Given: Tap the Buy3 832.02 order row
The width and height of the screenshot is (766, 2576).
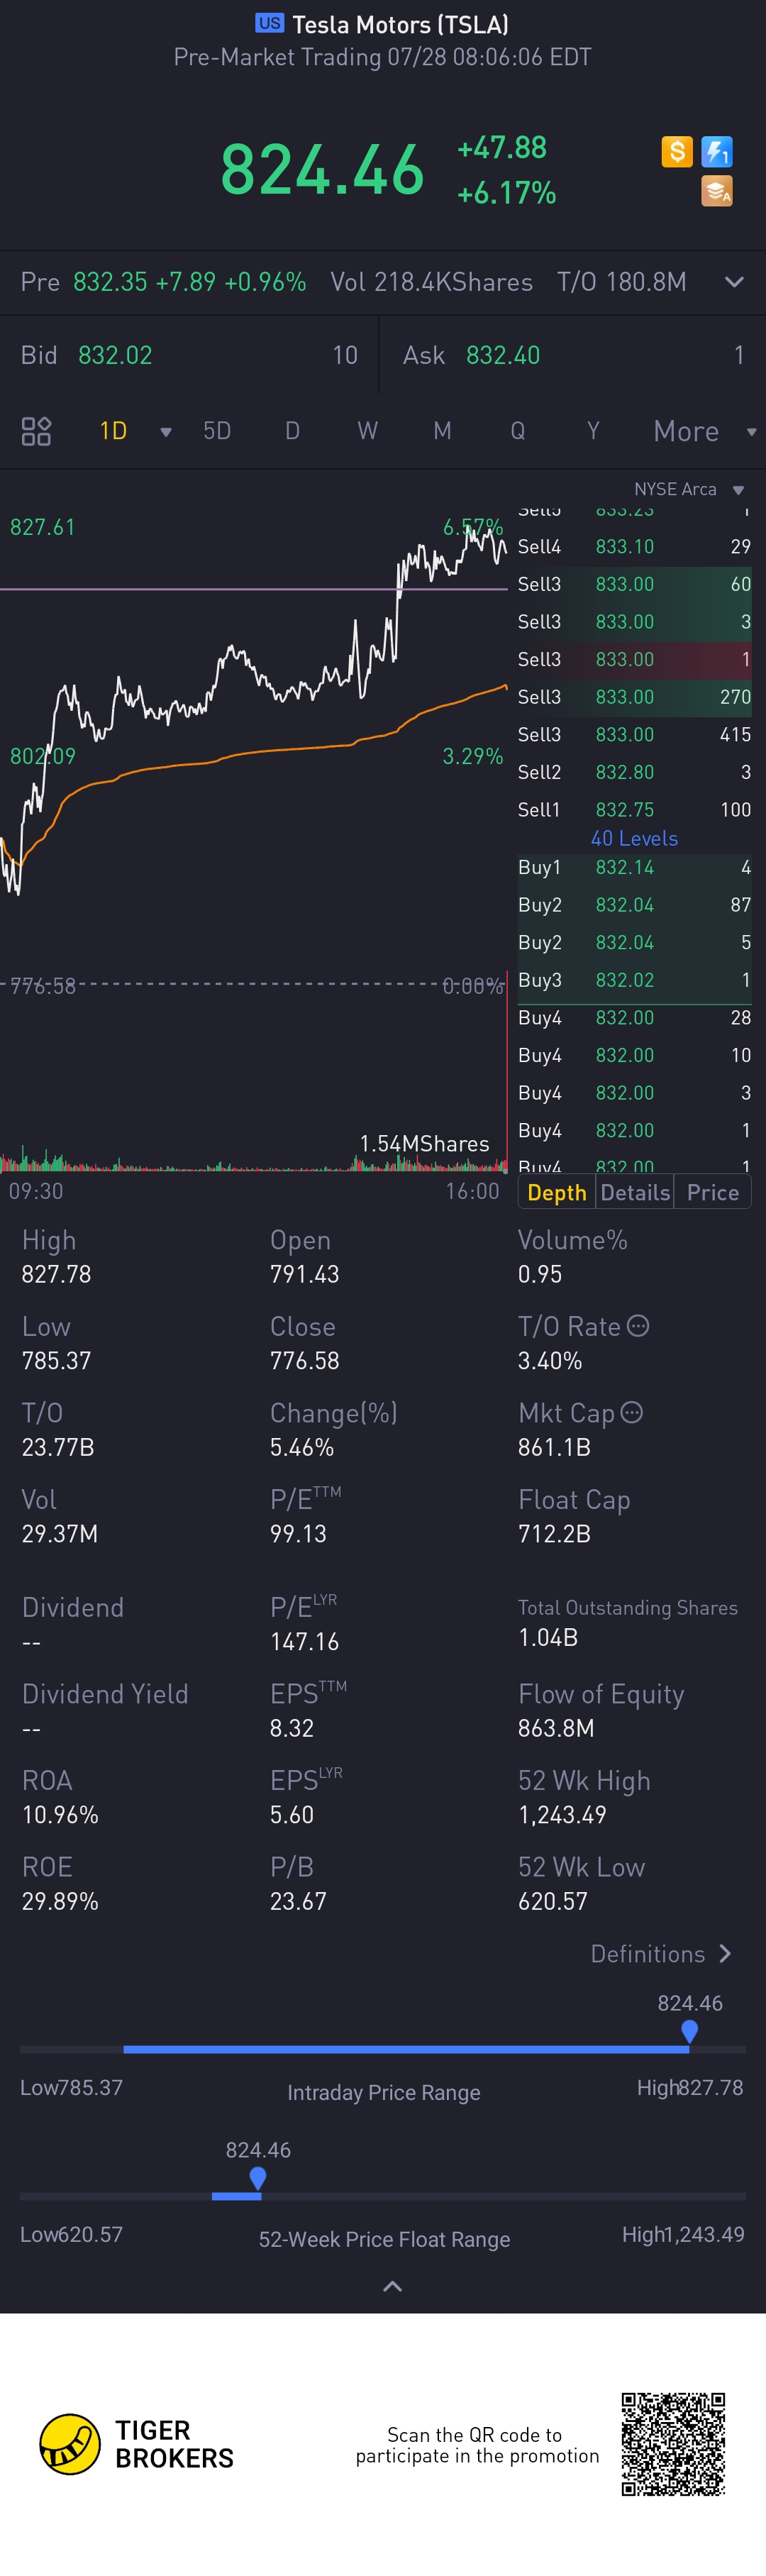Looking at the screenshot, I should coord(634,980).
